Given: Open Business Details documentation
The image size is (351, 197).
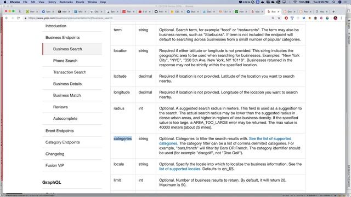Looking at the screenshot, I should [x=67, y=84].
